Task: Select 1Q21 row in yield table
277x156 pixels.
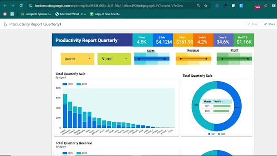Action: coord(217,106)
